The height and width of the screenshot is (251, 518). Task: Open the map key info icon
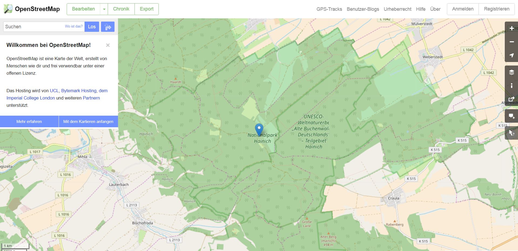(x=512, y=86)
